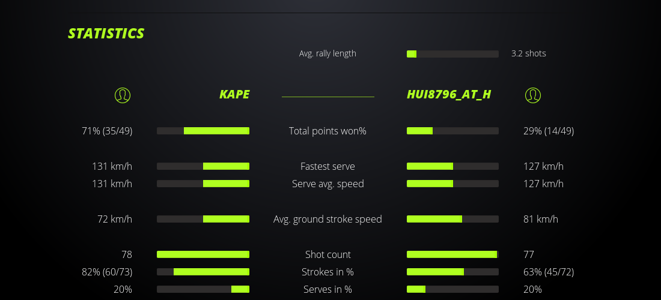Click HUI8796_AT_H's serves in % bar
This screenshot has width=661, height=300.
click(x=452, y=289)
